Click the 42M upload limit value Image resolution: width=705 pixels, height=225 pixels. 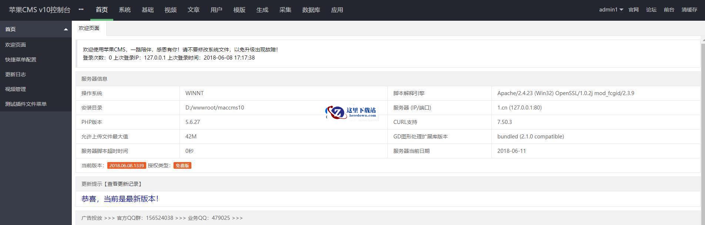[x=191, y=137]
